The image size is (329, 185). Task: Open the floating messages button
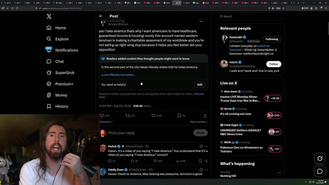(320, 171)
